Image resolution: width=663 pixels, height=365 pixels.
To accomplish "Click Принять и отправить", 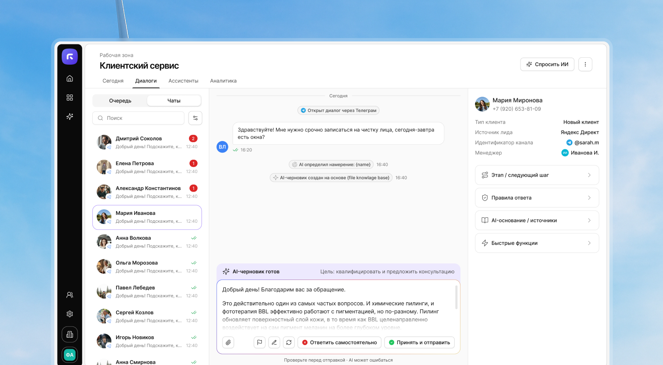I will [x=419, y=343].
